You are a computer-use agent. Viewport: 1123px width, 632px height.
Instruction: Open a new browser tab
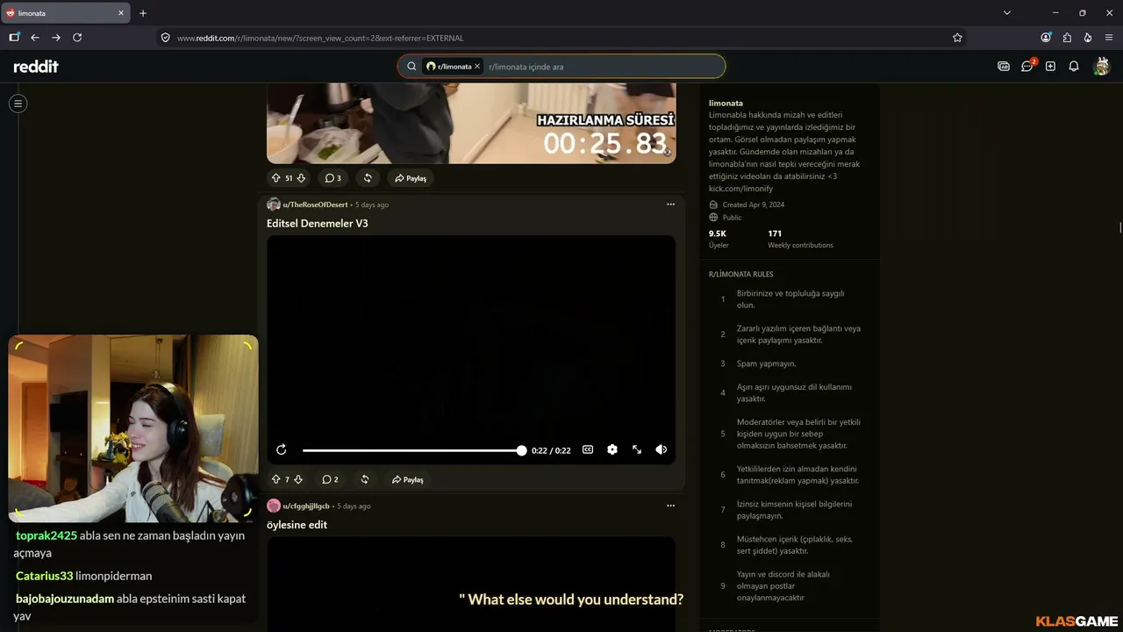coord(143,13)
